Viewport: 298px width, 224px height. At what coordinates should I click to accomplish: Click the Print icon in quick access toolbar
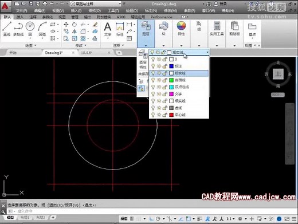[45, 3]
